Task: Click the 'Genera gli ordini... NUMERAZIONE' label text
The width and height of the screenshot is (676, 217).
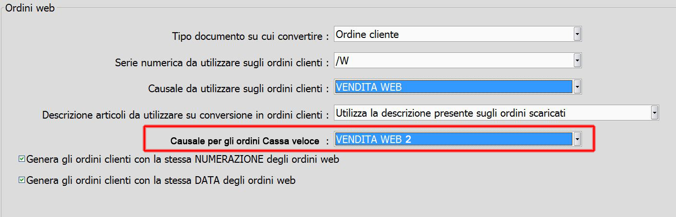Action: coord(183,159)
